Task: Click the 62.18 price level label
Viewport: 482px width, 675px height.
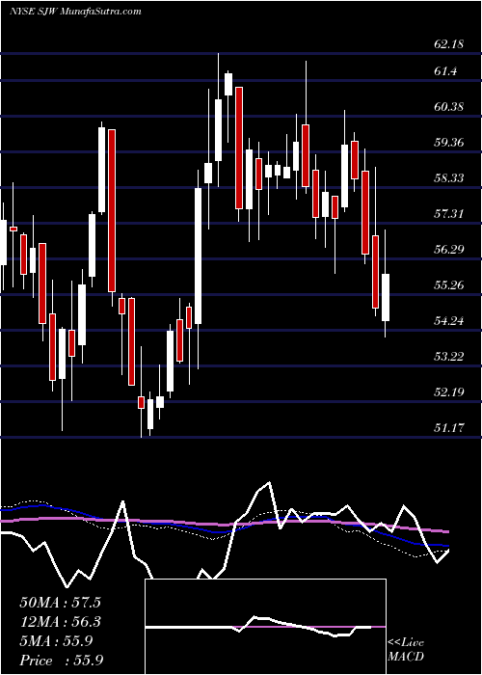Action: pyautogui.click(x=449, y=44)
